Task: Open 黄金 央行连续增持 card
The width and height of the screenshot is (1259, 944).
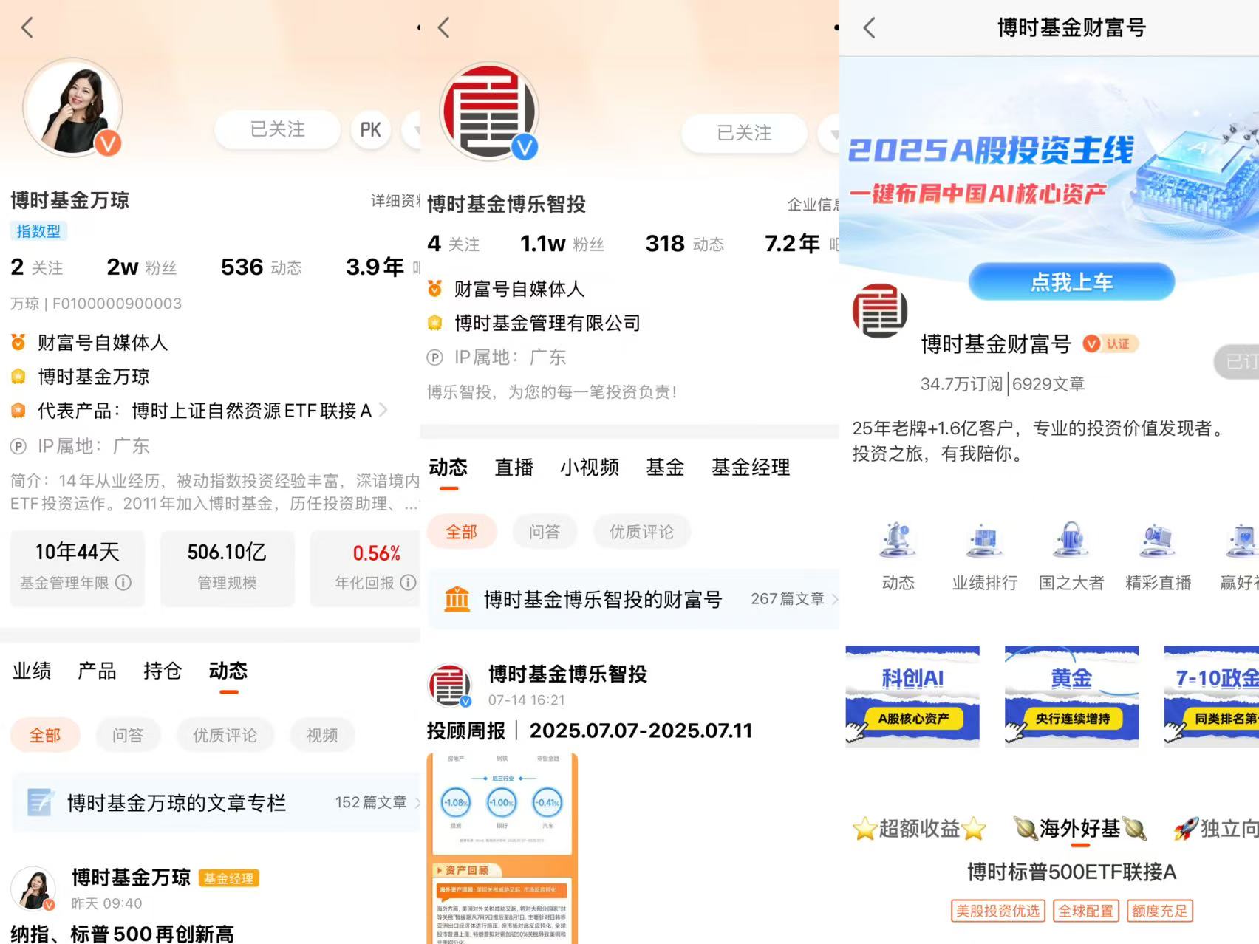Action: pos(1071,697)
